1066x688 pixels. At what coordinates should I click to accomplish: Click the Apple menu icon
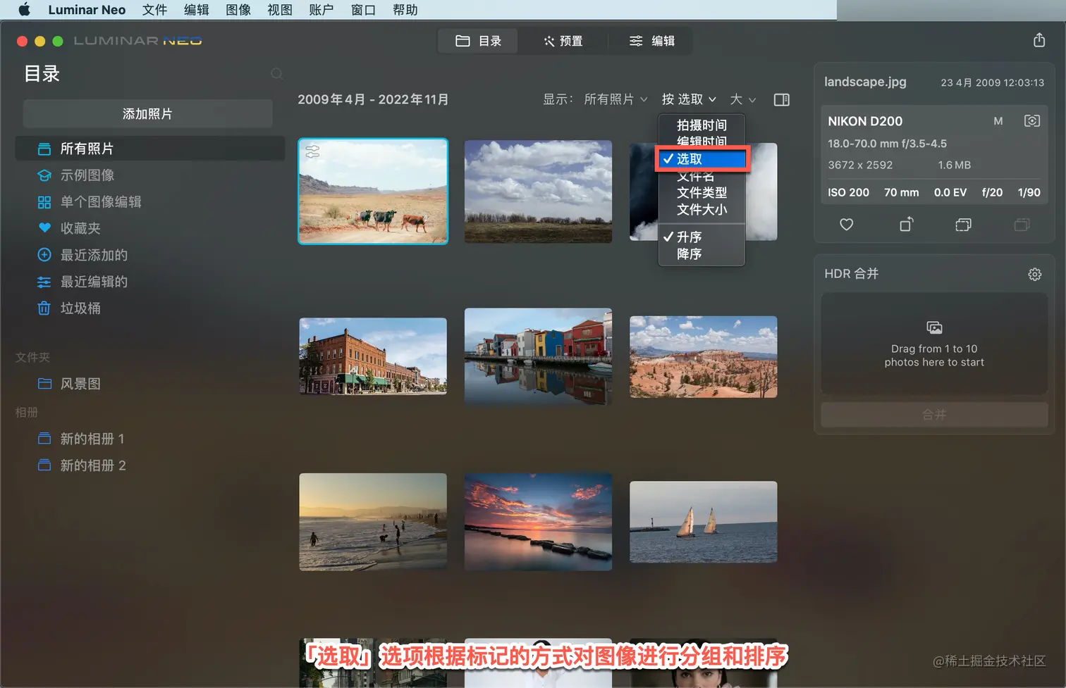[x=24, y=10]
